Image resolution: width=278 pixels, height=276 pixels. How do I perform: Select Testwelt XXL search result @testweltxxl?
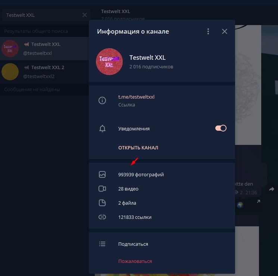coord(44,49)
